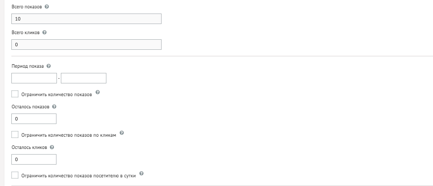Viewport: 433px width, 186px height.
Task: Show the help hint for Период показа
Action: click(x=49, y=66)
